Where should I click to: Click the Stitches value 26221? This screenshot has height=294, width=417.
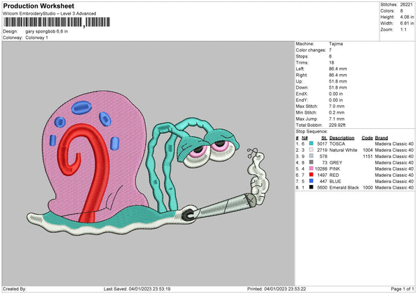click(407, 5)
